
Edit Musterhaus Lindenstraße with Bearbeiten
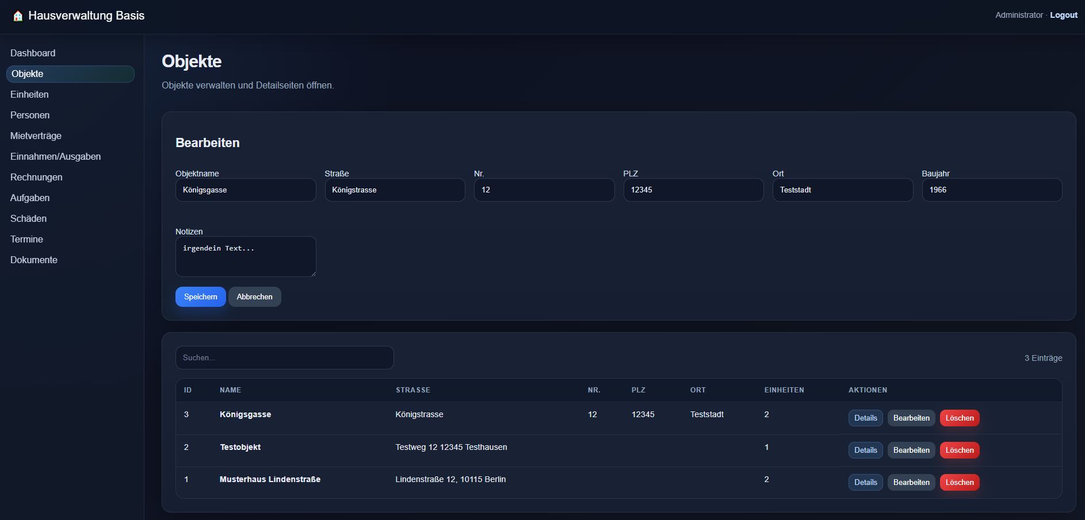click(x=911, y=482)
